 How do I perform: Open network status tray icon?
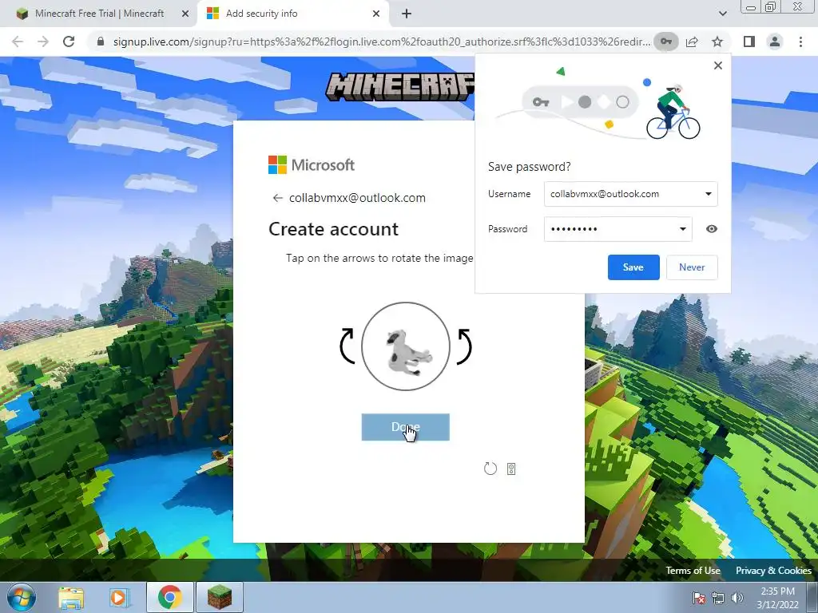tap(718, 598)
